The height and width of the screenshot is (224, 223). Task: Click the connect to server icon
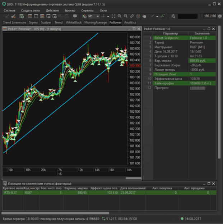point(7,17)
